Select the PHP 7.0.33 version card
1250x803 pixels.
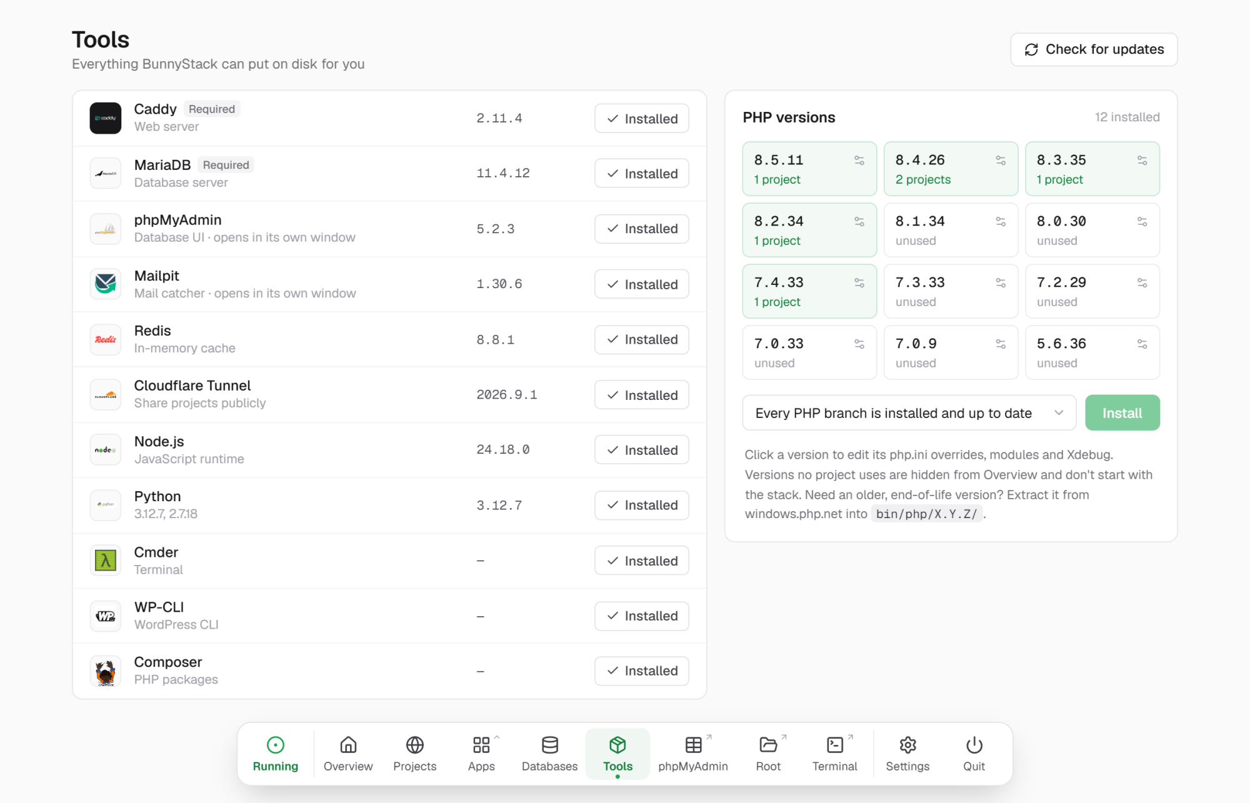(x=809, y=352)
